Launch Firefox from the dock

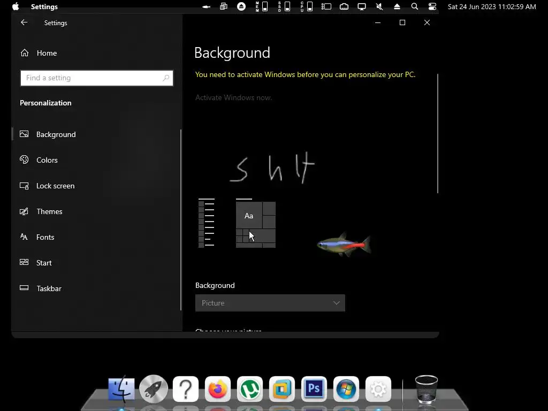click(218, 389)
